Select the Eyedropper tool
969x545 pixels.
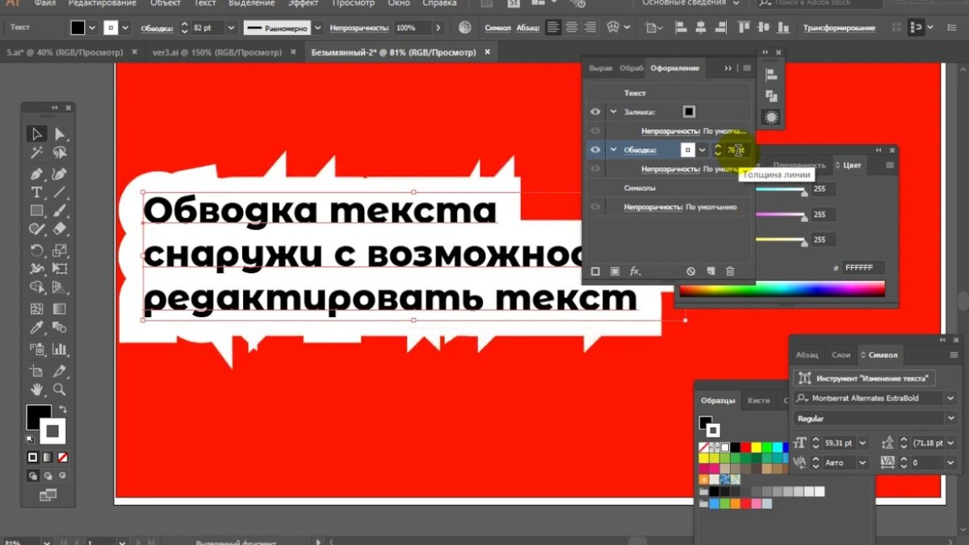tap(36, 328)
